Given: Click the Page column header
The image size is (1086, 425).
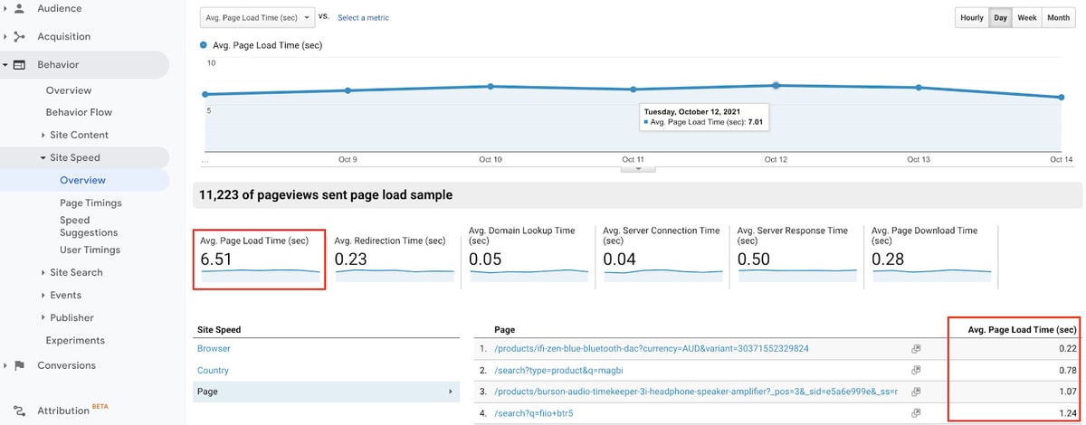Looking at the screenshot, I should [505, 329].
